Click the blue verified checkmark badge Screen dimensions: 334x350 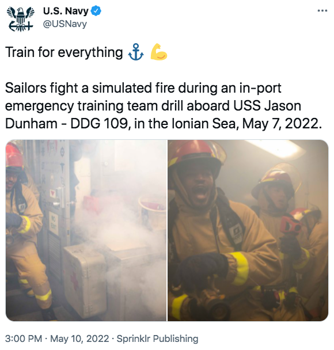(x=96, y=11)
